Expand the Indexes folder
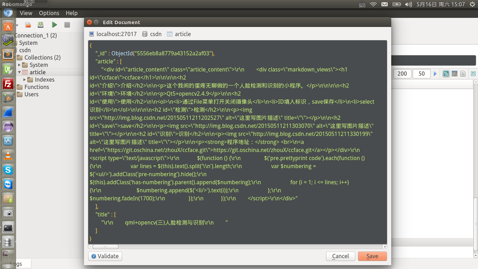Viewport: 478px width, 269px height. coord(24,80)
